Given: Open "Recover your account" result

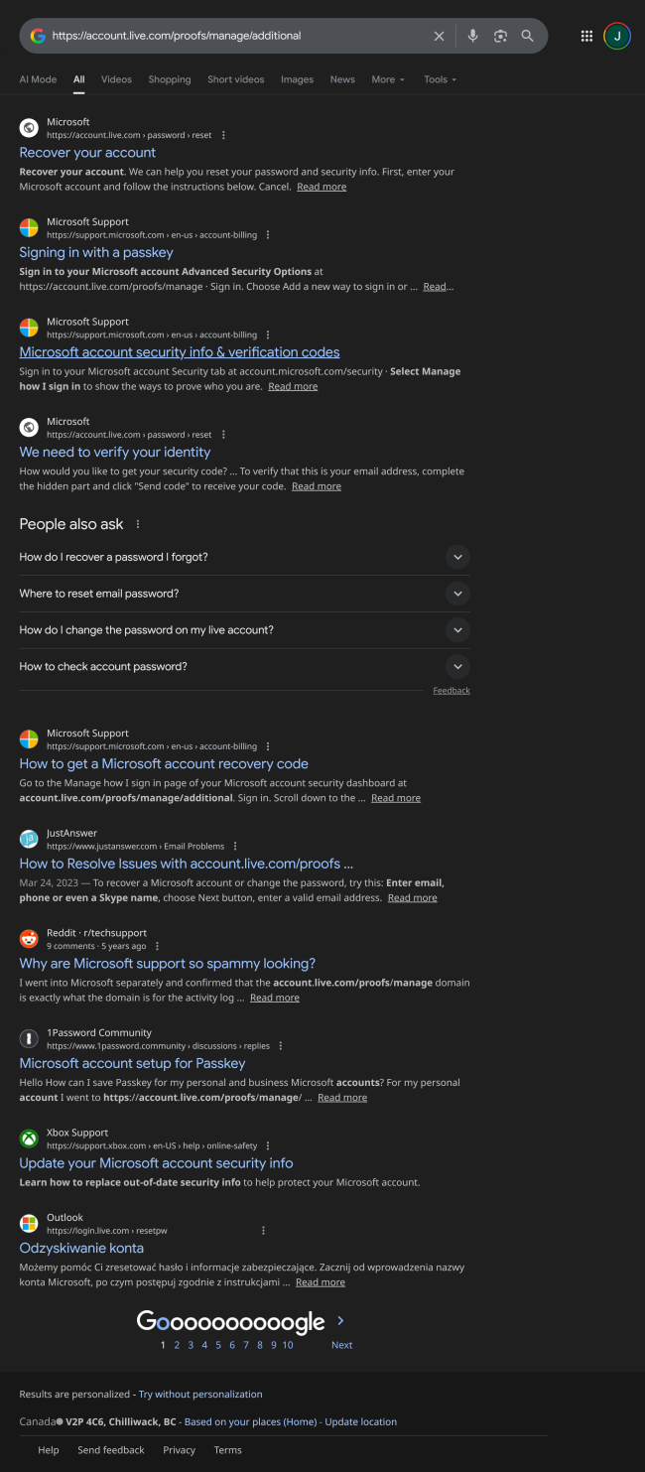Looking at the screenshot, I should click(x=87, y=153).
